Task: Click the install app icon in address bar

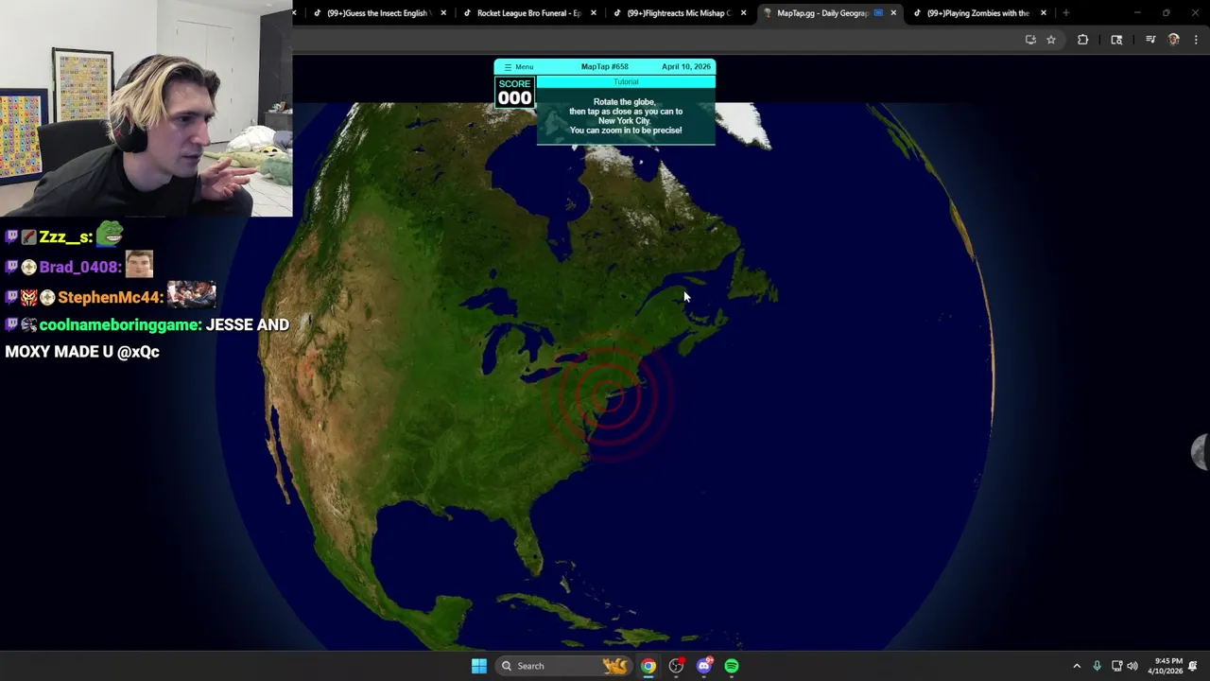Action: pyautogui.click(x=1030, y=40)
